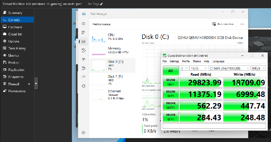Run the SEQ1M Q8T1 test
Image resolution: width=271 pixels, height=142 pixels.
tap(171, 82)
